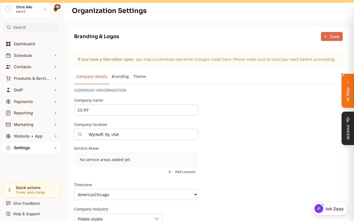The height and width of the screenshot is (221, 354).
Task: Click the Reporting document icon
Action: tap(8, 113)
